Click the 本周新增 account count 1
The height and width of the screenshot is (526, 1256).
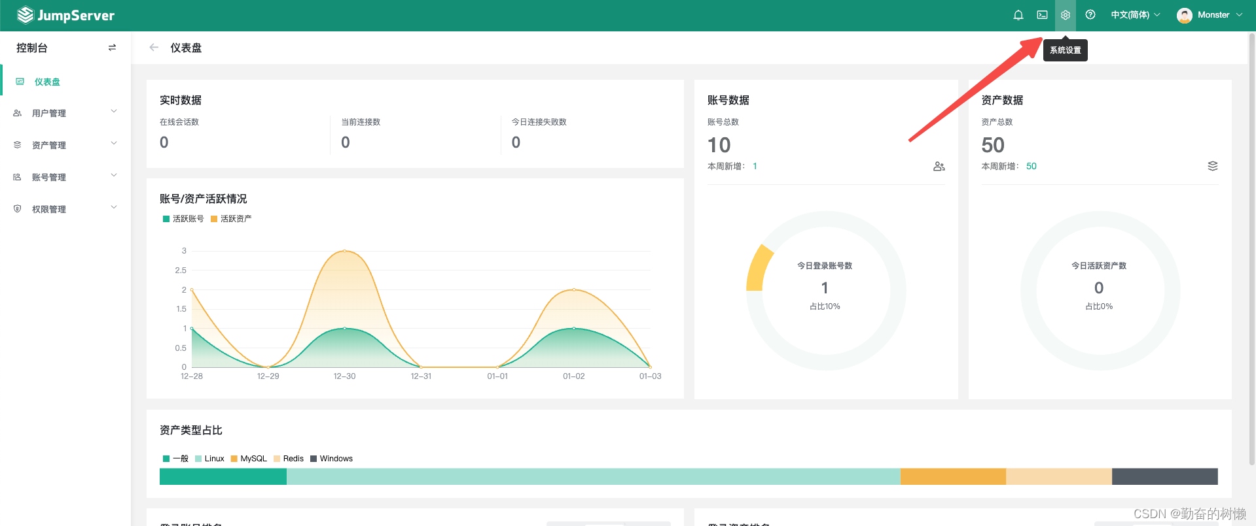click(x=755, y=167)
